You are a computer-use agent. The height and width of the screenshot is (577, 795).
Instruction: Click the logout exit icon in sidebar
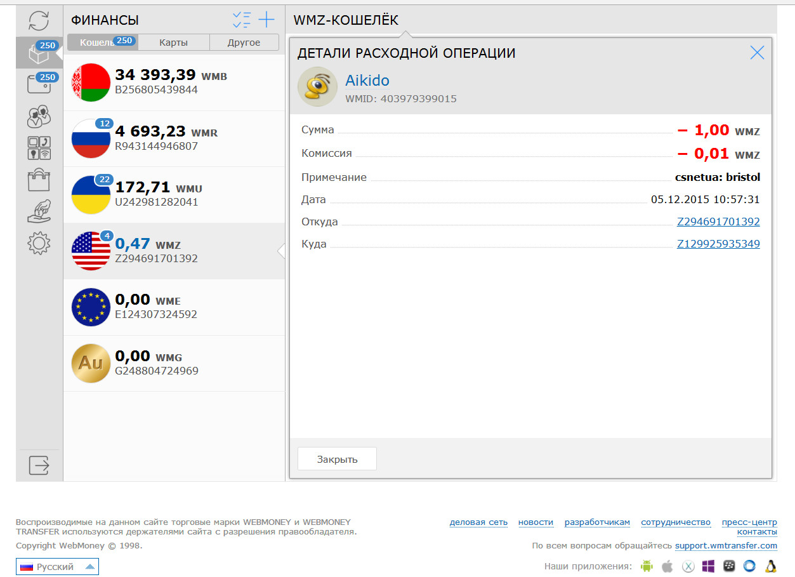point(39,465)
